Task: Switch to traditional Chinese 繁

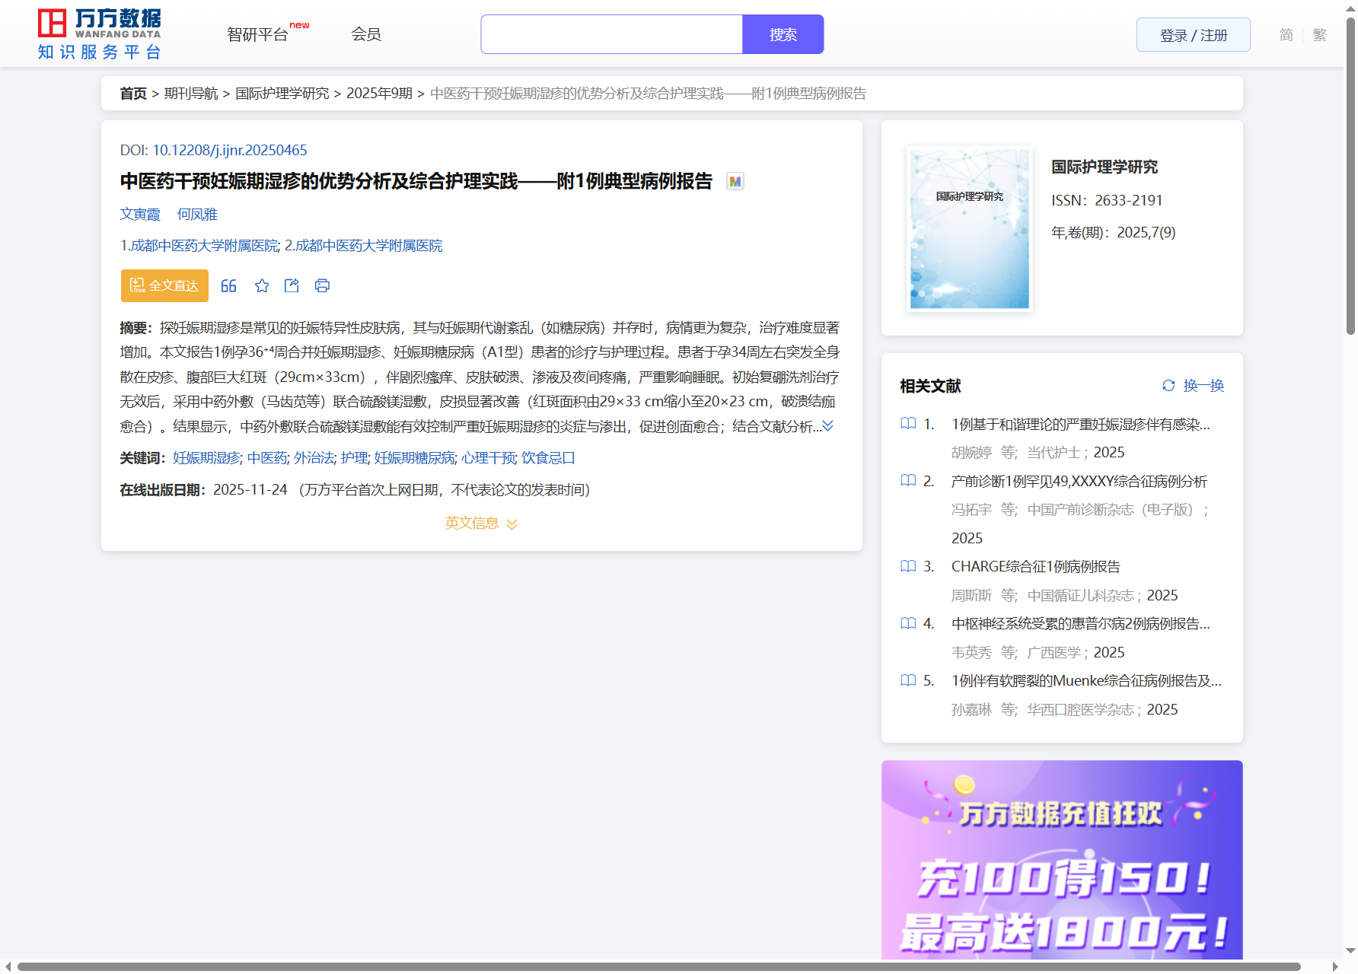Action: tap(1320, 35)
